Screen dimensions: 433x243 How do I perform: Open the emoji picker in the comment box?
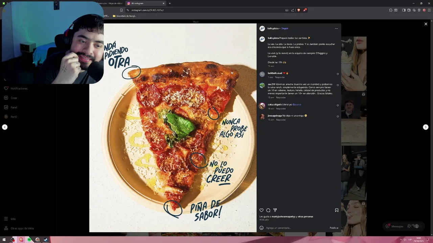(261, 228)
